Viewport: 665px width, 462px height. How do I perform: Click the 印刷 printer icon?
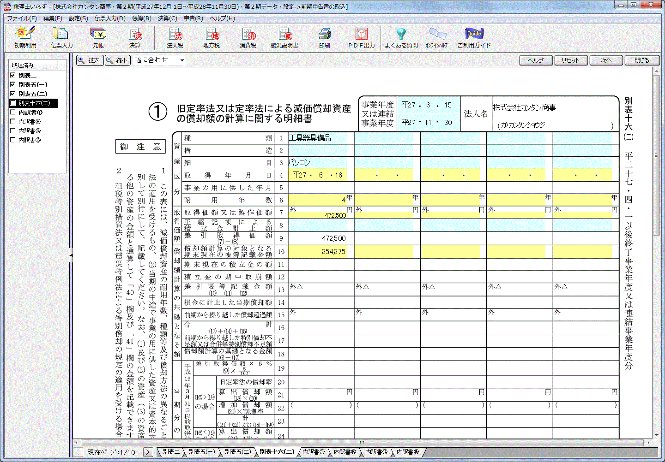pyautogui.click(x=324, y=37)
